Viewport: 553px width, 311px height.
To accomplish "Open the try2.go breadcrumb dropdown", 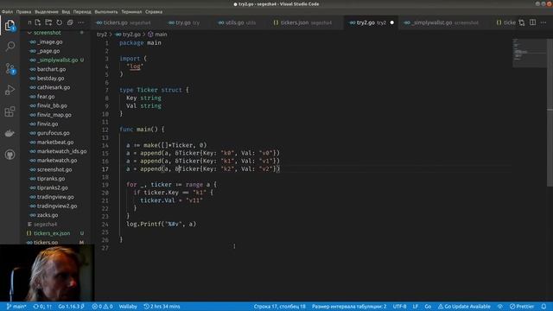I will click(x=129, y=35).
